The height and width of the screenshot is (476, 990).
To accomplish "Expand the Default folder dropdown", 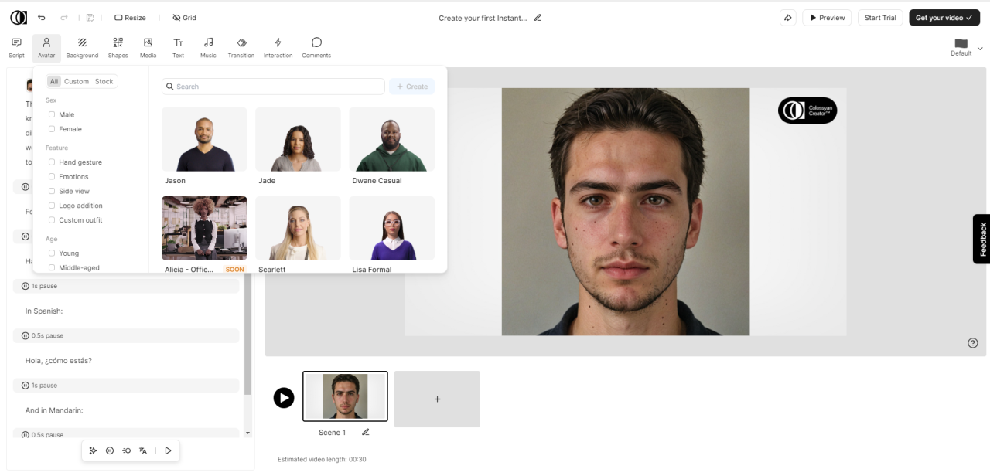I will (x=980, y=48).
